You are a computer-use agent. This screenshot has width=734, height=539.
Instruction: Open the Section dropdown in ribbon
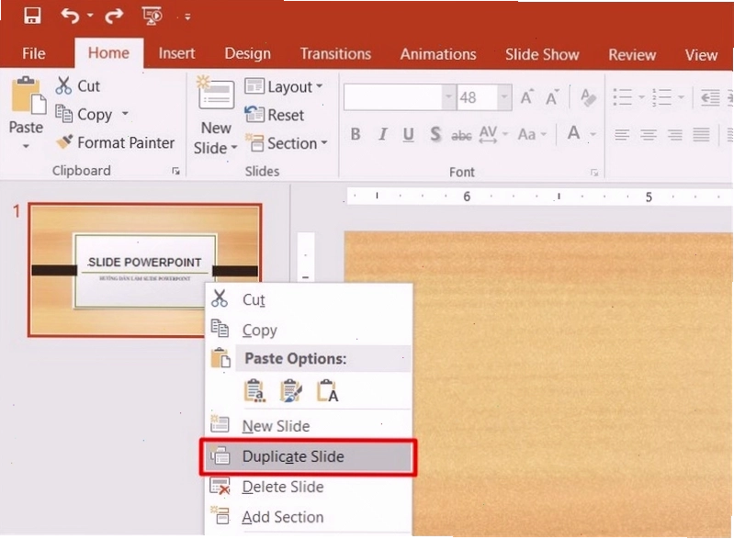click(286, 143)
